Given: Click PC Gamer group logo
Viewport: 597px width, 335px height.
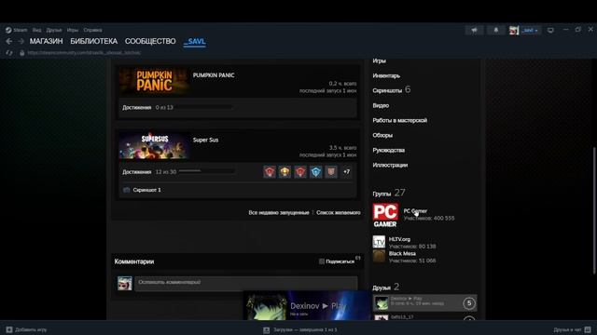Looking at the screenshot, I should click(385, 215).
